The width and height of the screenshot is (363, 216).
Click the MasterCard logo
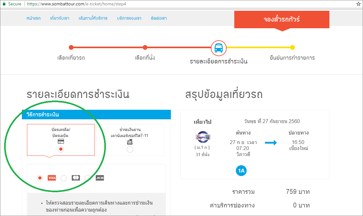(x=76, y=178)
